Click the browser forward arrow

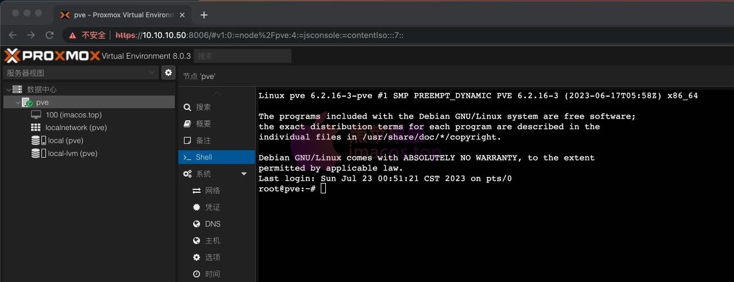point(31,35)
